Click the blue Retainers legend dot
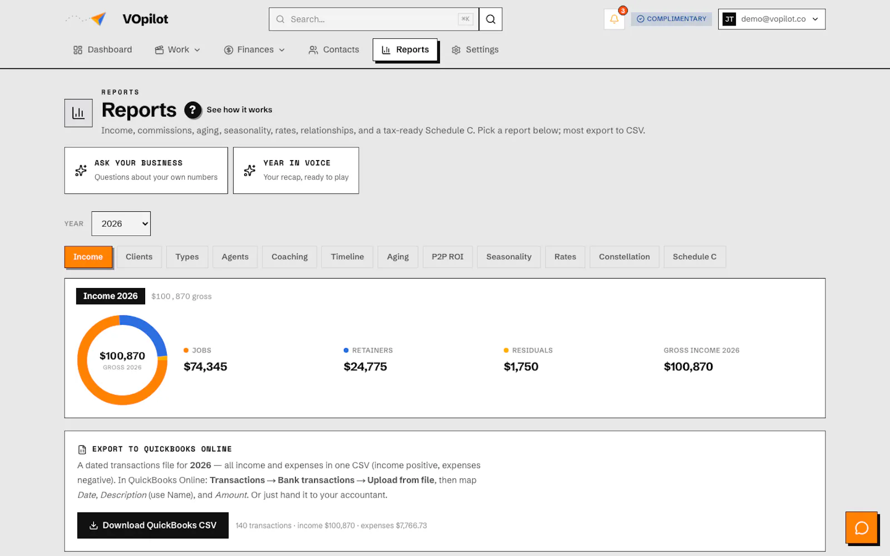Viewport: 890px width, 556px height. [x=346, y=350]
